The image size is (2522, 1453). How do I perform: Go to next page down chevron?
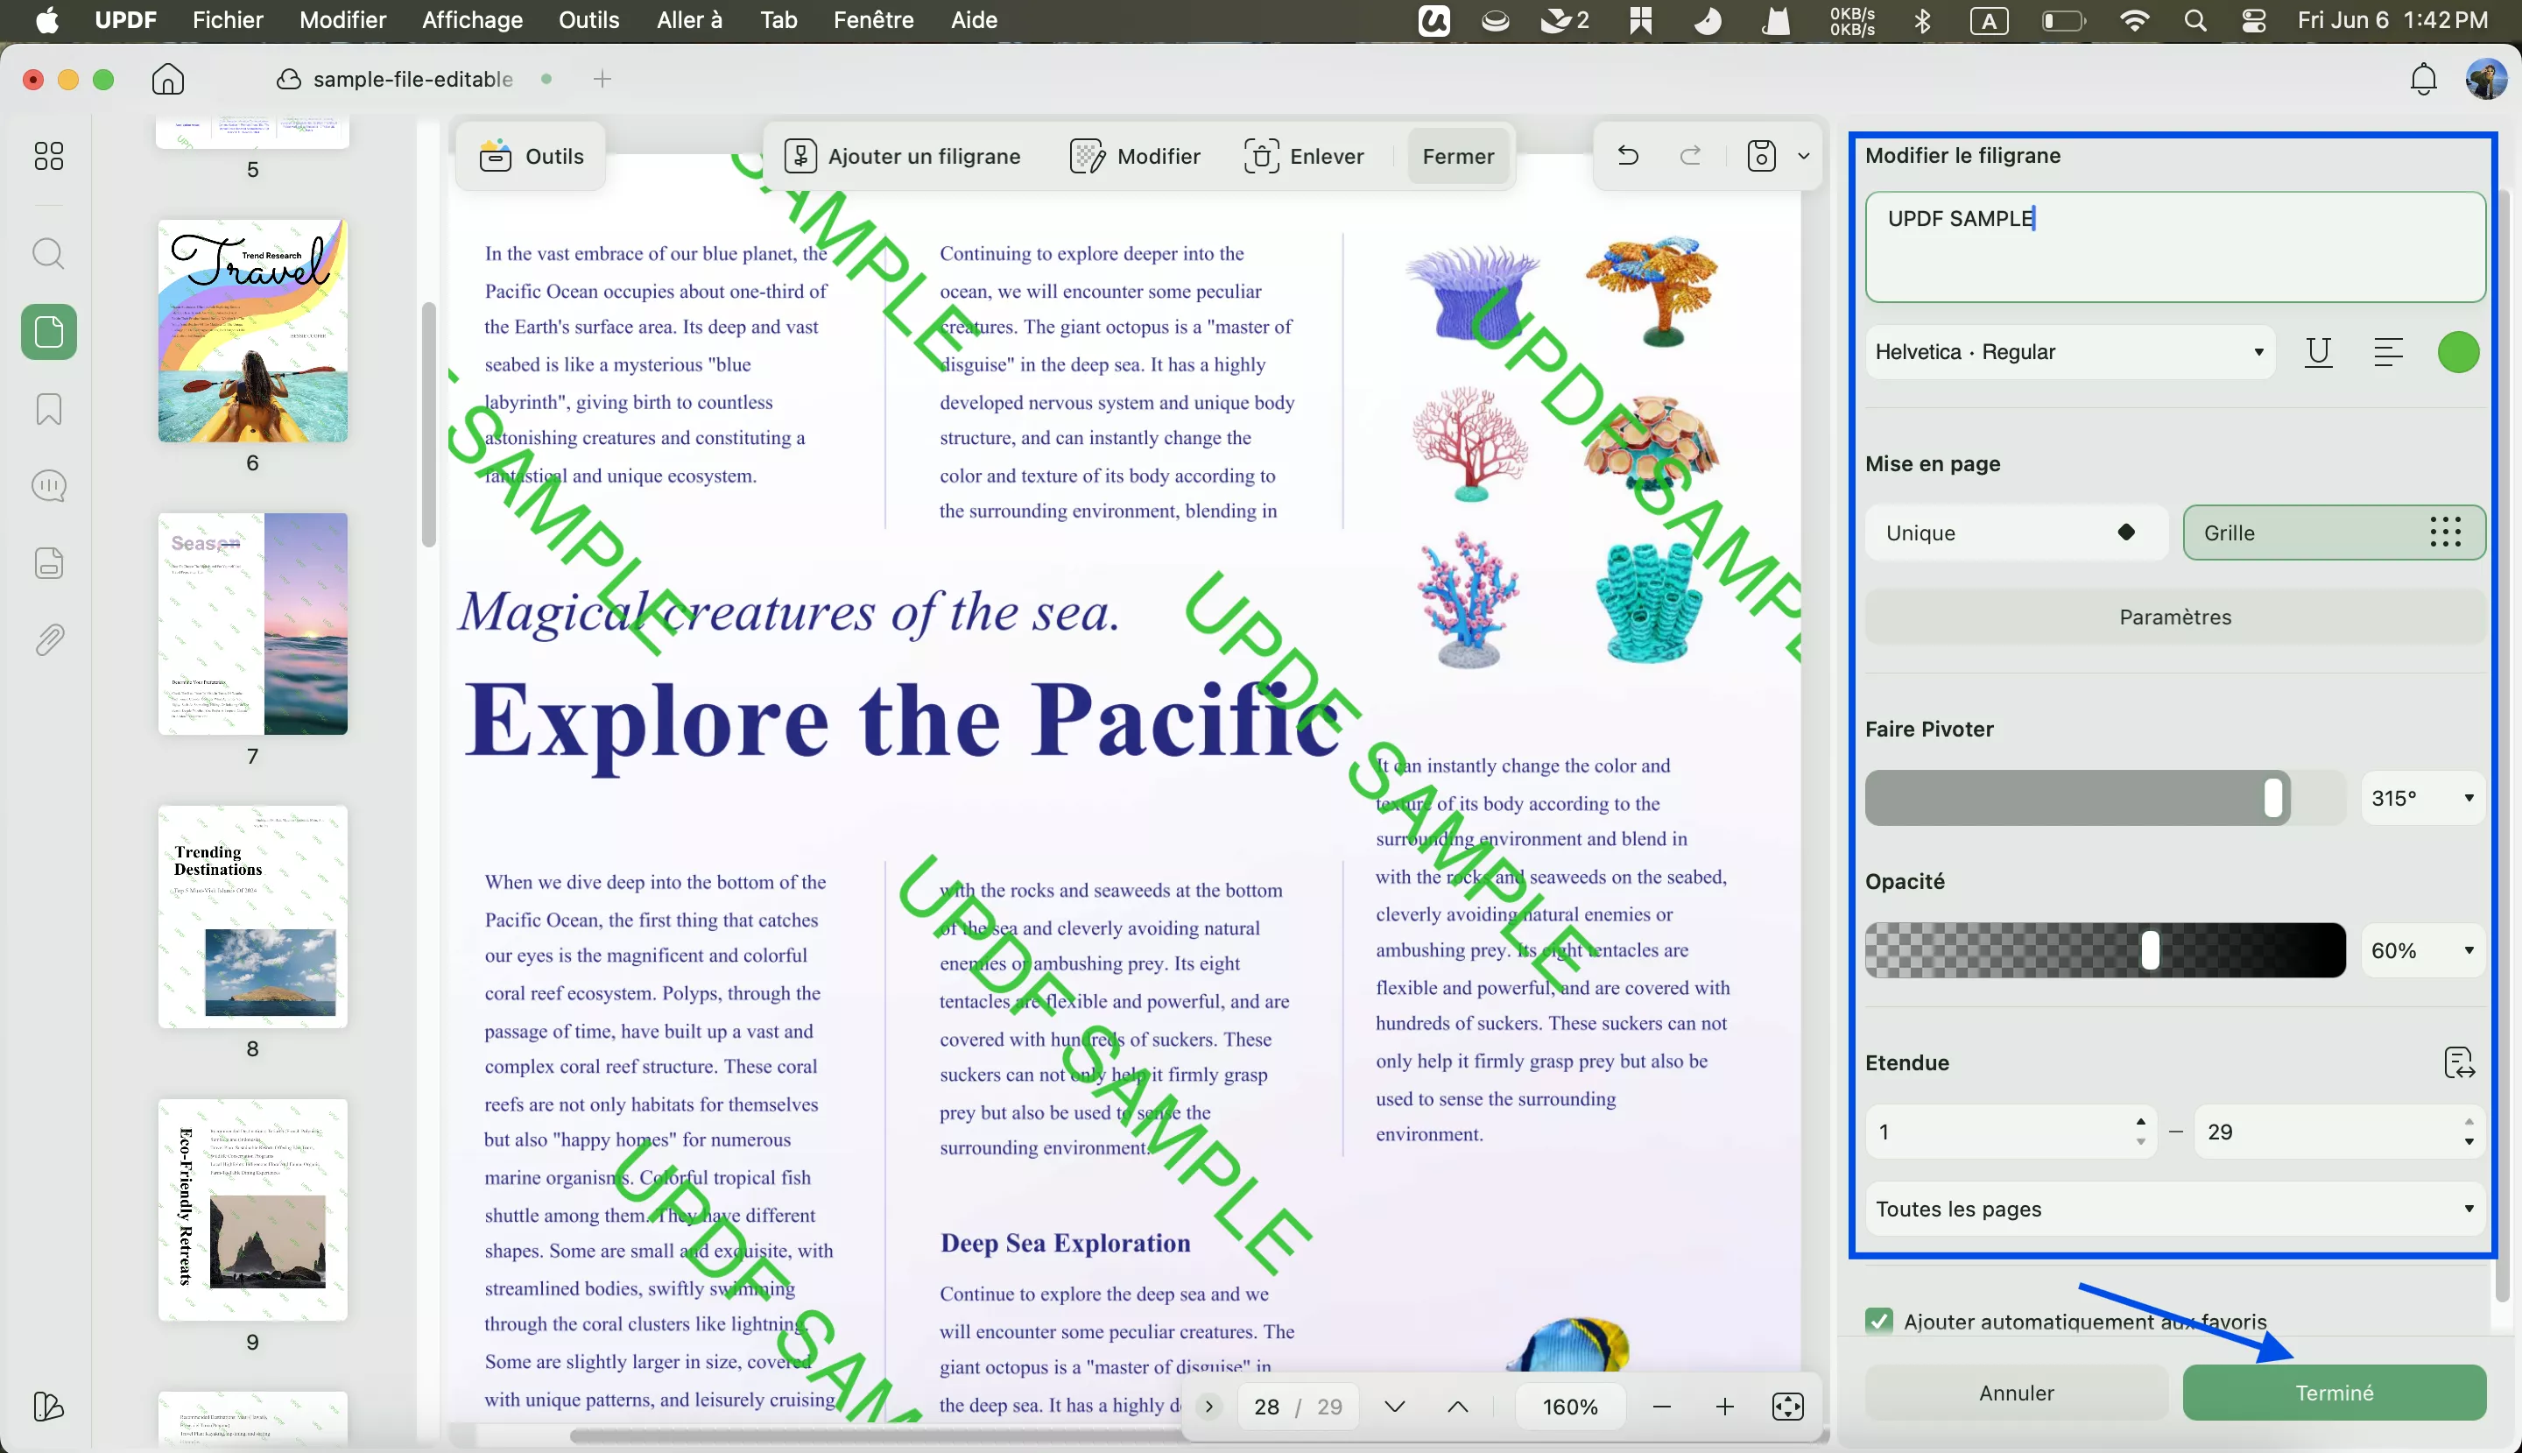pos(1395,1407)
